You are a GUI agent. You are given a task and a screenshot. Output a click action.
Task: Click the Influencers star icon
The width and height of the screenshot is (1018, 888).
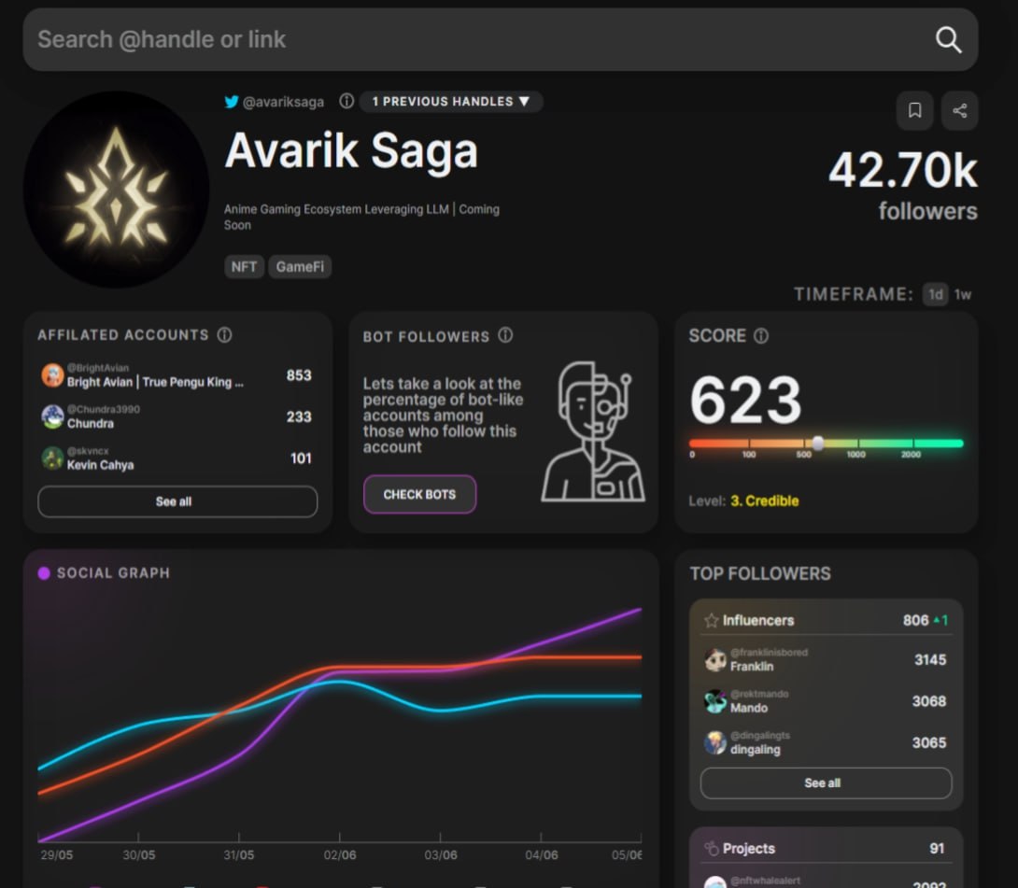[x=712, y=620]
